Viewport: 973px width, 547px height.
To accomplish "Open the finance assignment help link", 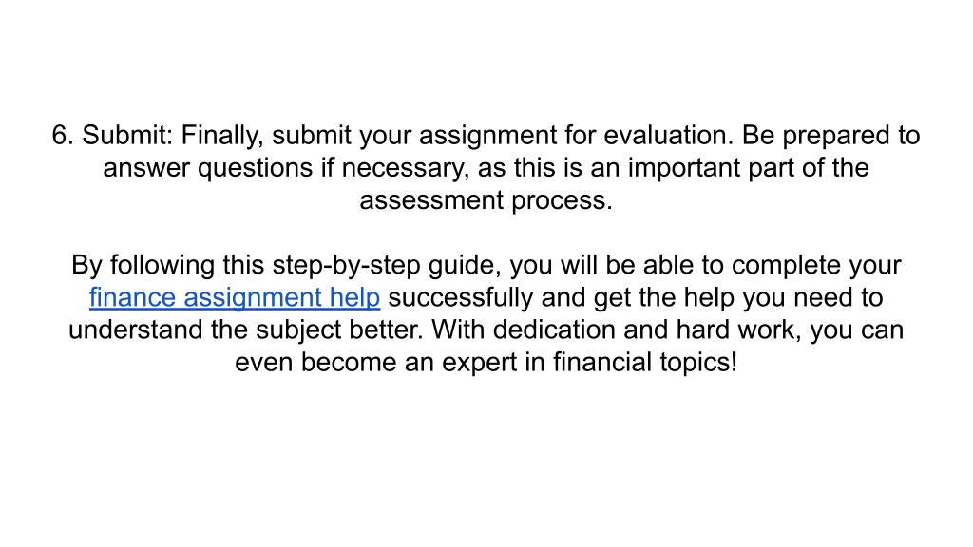I will (235, 297).
